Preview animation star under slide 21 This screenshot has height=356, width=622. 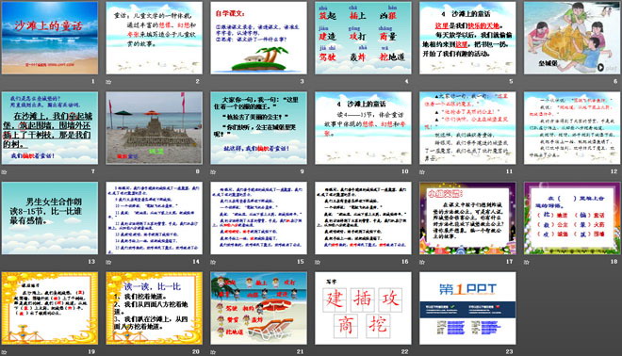(213, 352)
